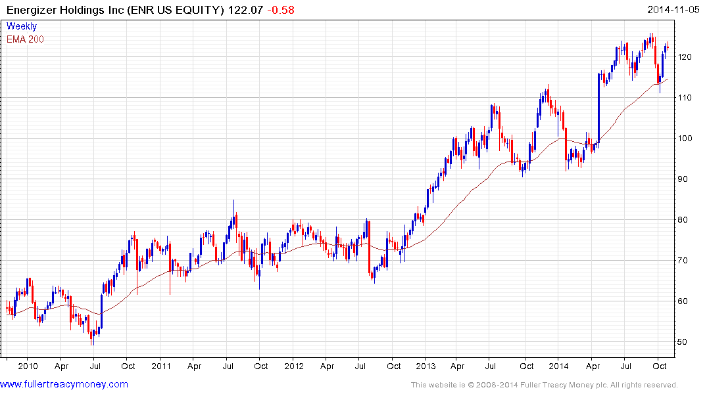Select the price change value -0.58
707x394 pixels.
click(x=280, y=10)
